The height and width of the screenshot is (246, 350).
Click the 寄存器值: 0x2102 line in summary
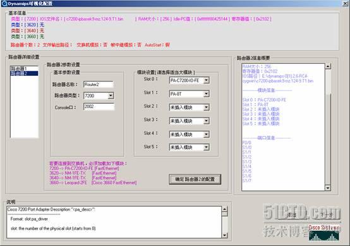260,71
